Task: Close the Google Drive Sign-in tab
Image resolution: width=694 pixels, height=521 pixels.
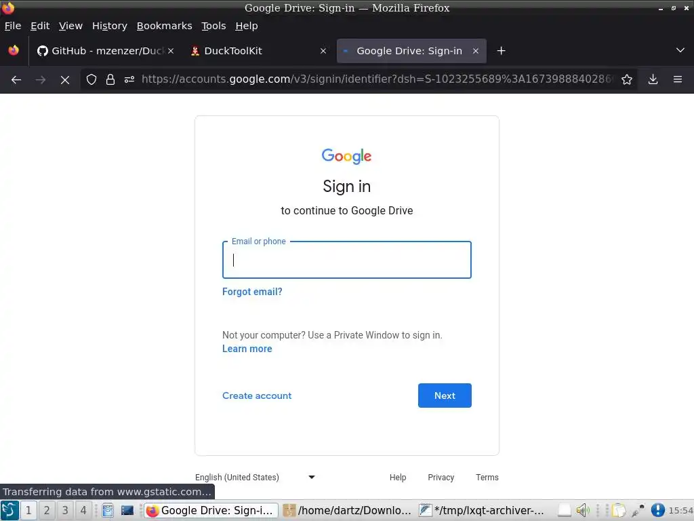Action: tap(476, 51)
